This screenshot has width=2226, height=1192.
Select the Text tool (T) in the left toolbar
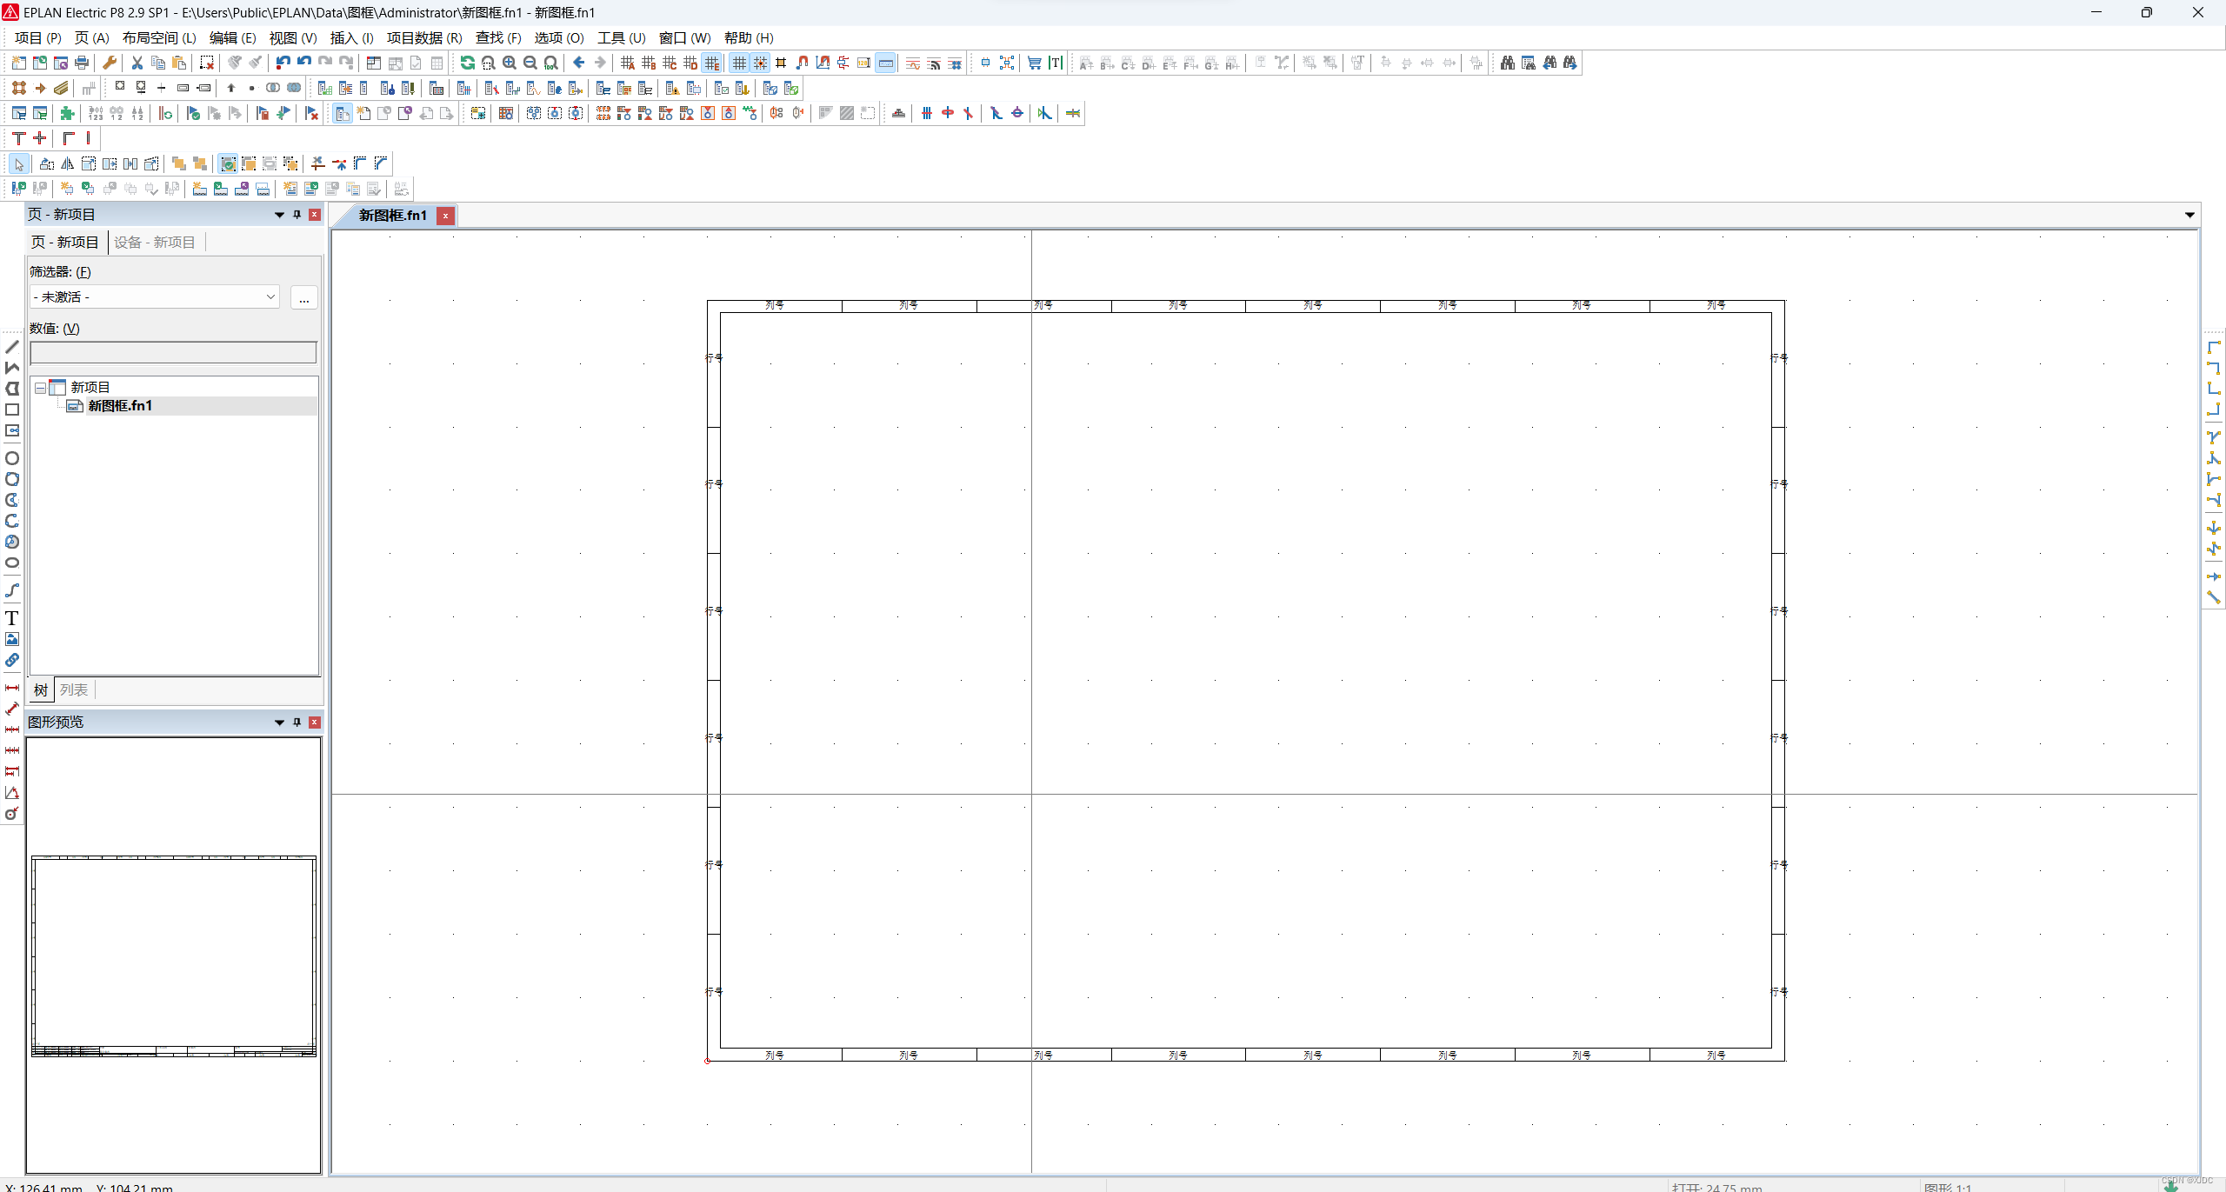[x=12, y=618]
